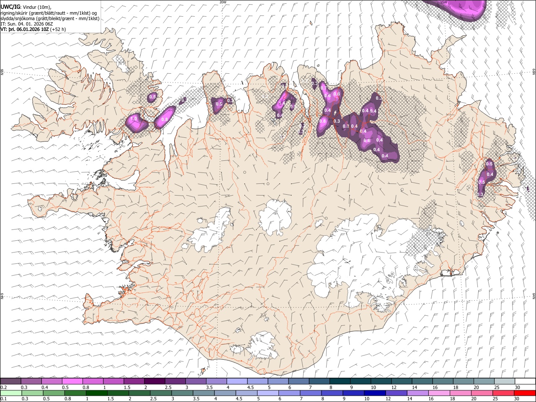Pick the top-row legend swatch between 0.8 and 1
The height and width of the screenshot is (402, 536).
click(93, 381)
